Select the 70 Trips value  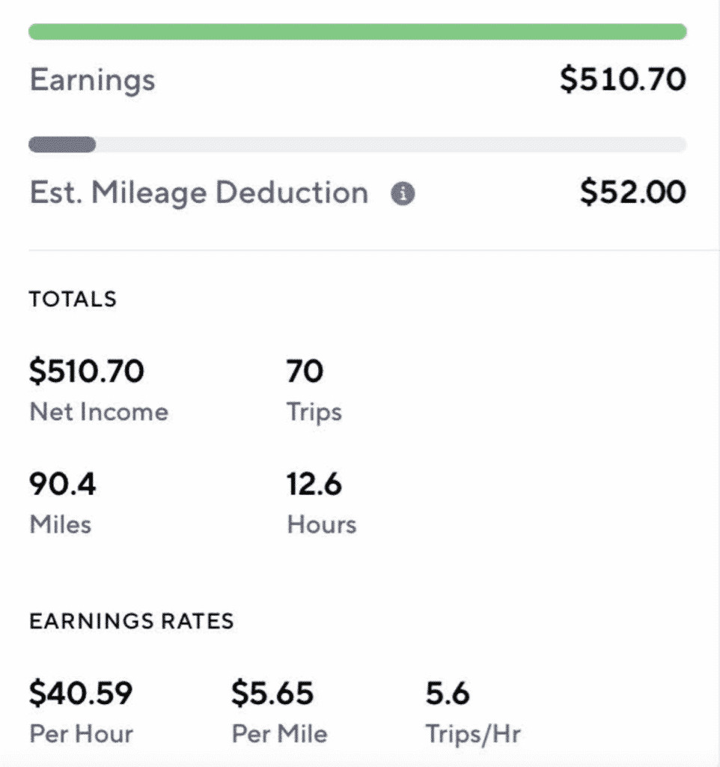[305, 371]
